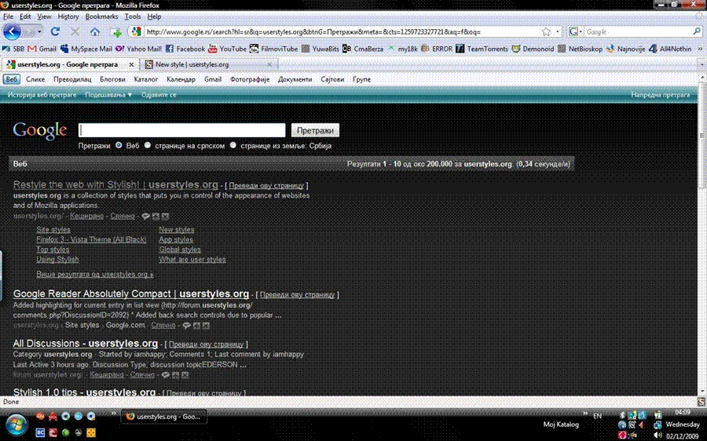This screenshot has width=707, height=441.
Task: Click the Претражи search button
Action: tap(315, 130)
